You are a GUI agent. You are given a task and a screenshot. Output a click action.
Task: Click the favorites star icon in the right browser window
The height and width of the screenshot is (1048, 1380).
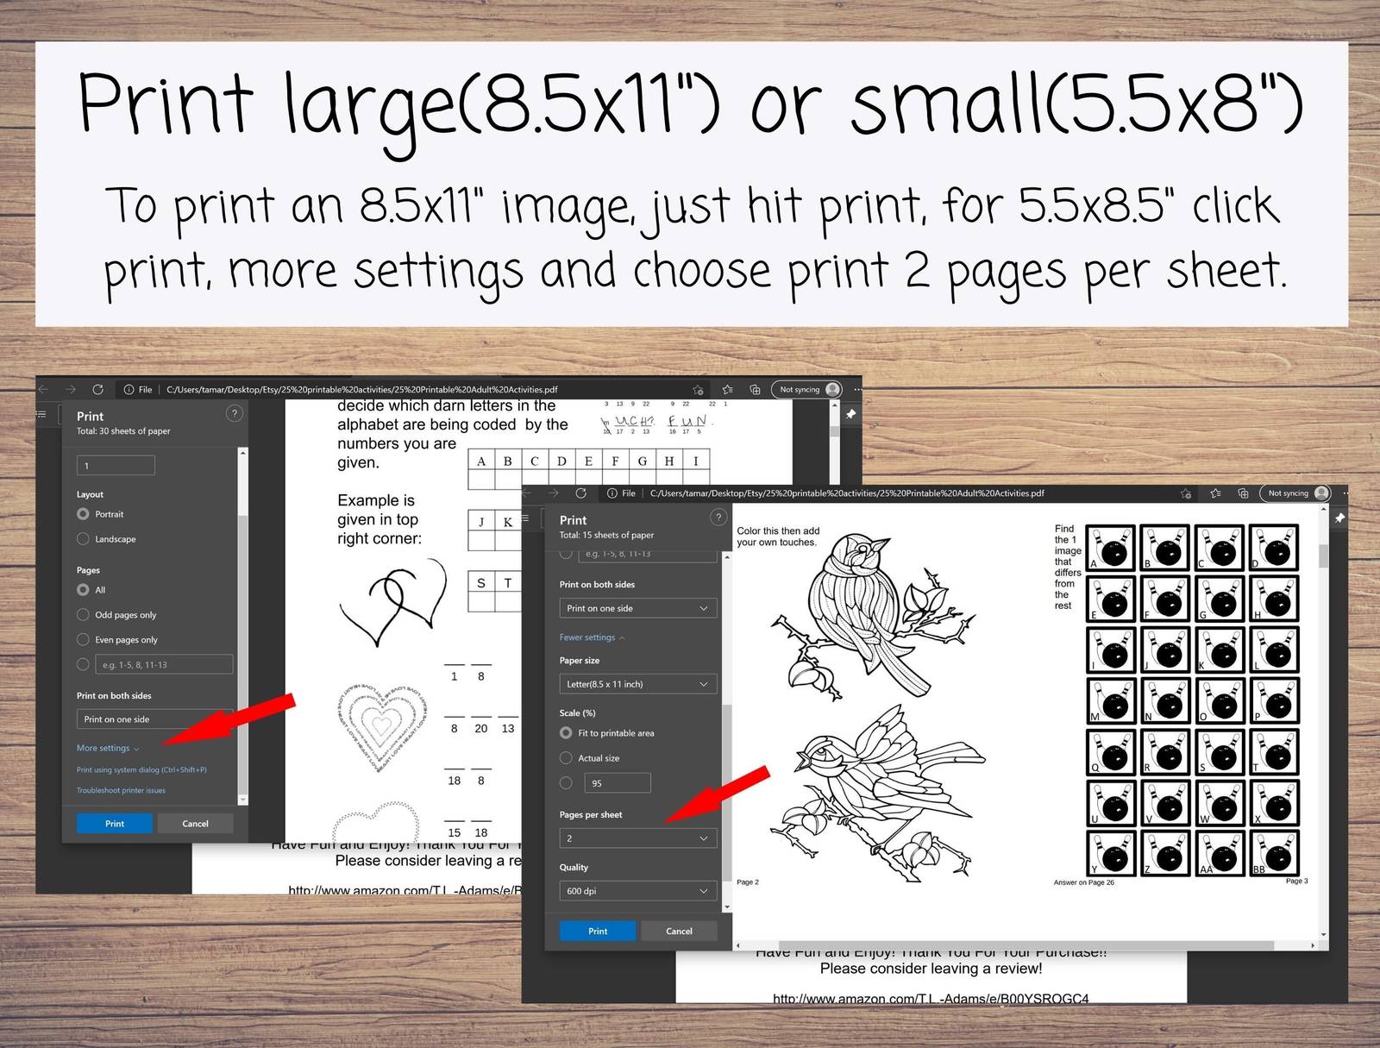pos(1215,493)
